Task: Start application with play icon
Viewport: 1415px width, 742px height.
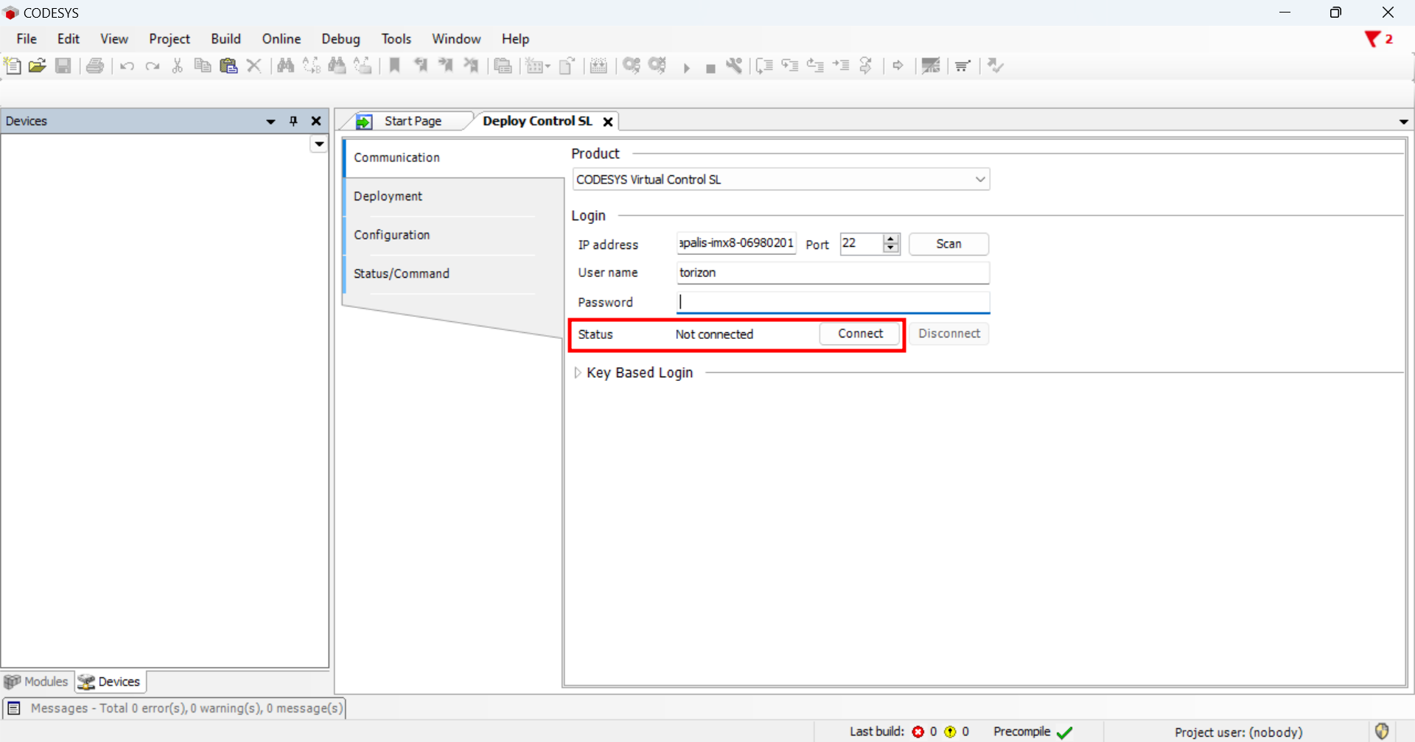Action: [x=686, y=68]
